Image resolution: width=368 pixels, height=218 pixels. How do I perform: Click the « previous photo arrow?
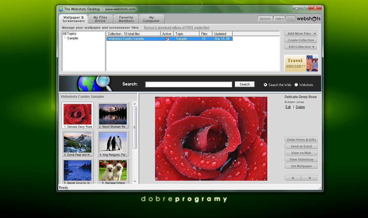click(x=293, y=178)
